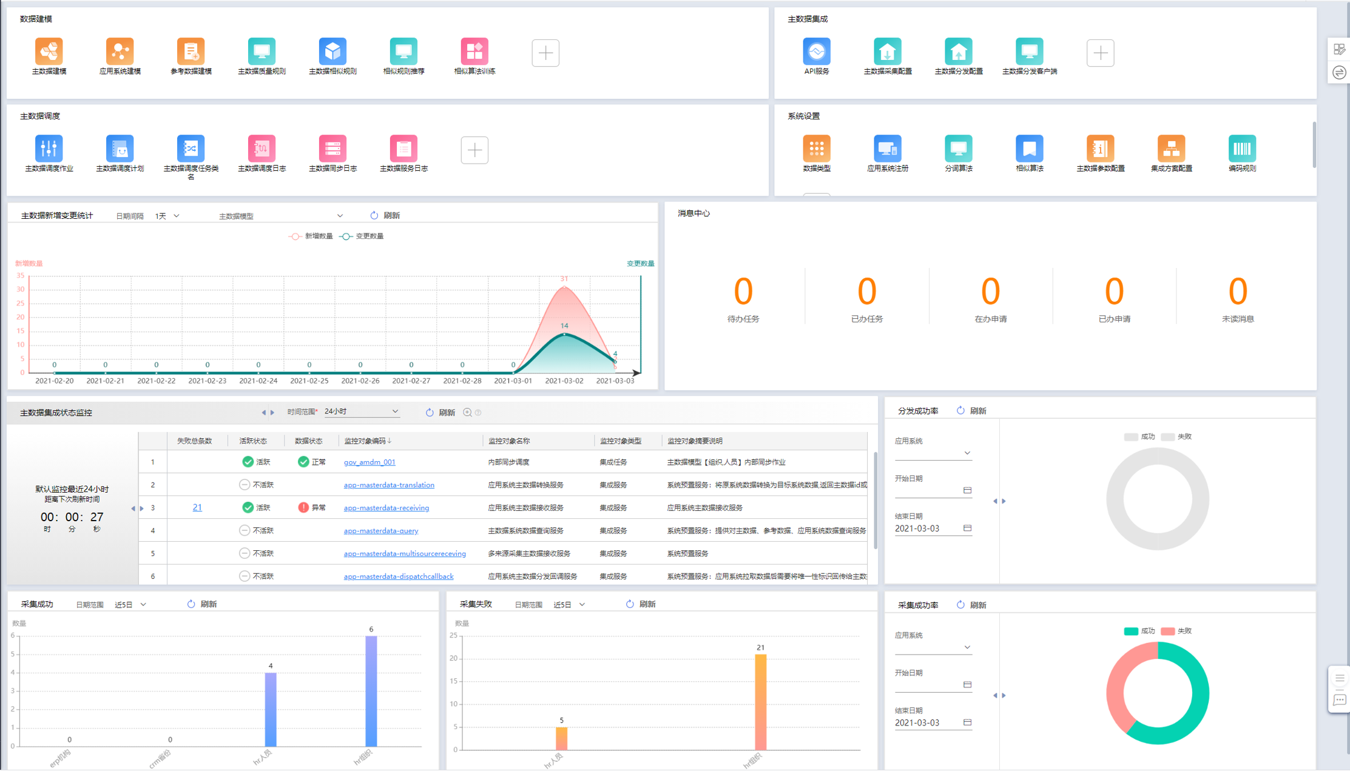Open the 主数据建模 icon
This screenshot has width=1350, height=777.
(x=49, y=52)
